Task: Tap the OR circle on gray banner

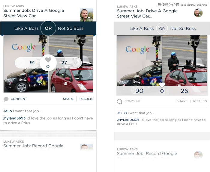Action: pos(162,28)
